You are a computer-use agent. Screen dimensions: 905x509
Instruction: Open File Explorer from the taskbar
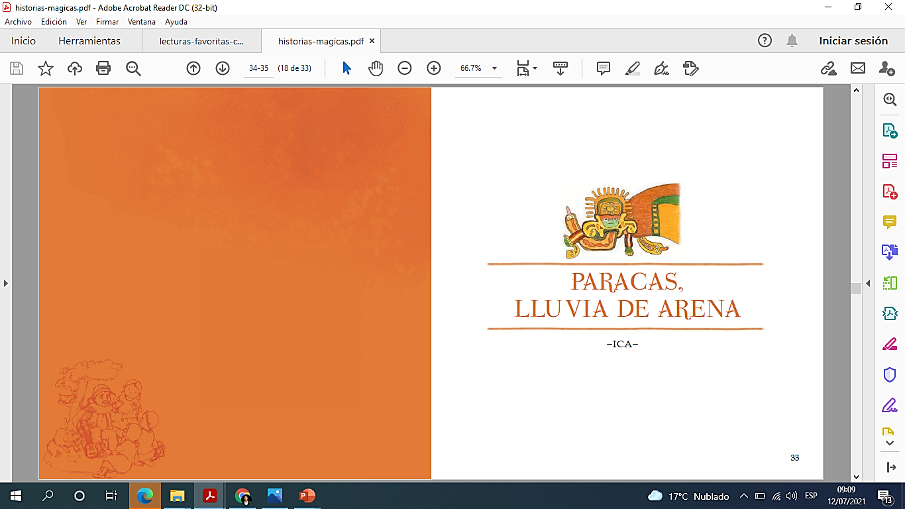tap(178, 496)
